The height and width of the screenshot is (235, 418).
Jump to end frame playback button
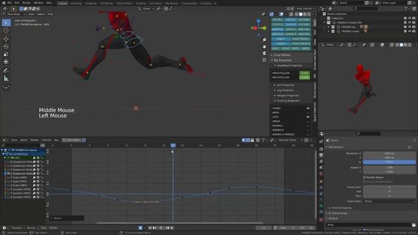(x=172, y=228)
